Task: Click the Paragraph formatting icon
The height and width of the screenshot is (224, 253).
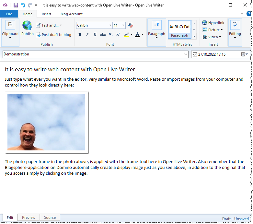Action: tap(157, 25)
